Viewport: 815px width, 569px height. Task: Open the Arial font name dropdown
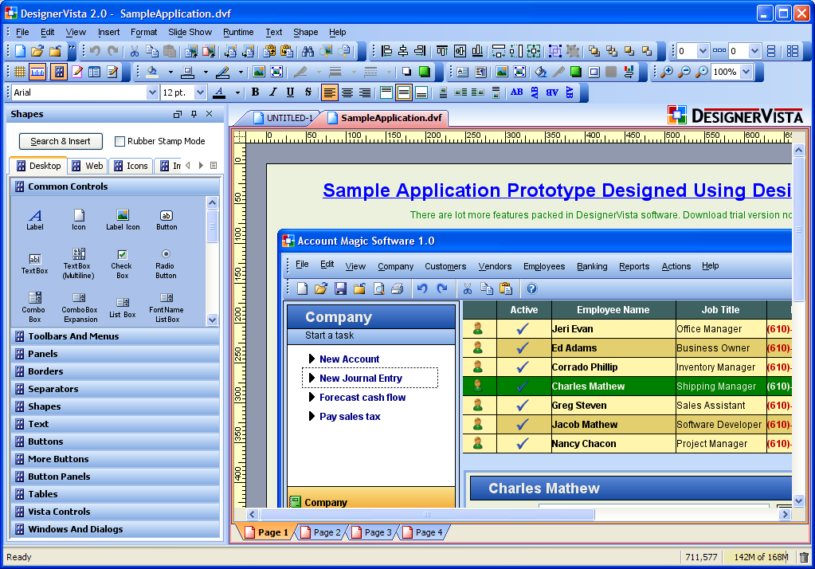pos(152,92)
